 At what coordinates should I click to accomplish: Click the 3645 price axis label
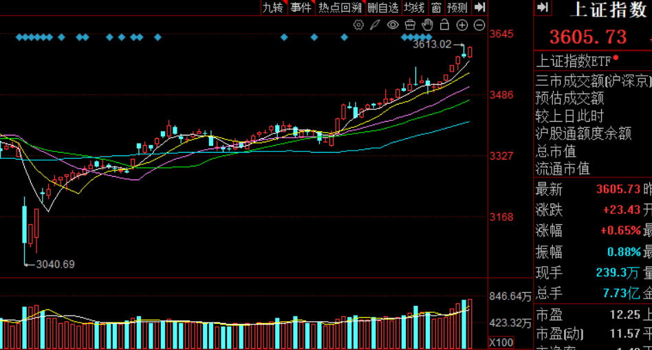click(x=501, y=34)
